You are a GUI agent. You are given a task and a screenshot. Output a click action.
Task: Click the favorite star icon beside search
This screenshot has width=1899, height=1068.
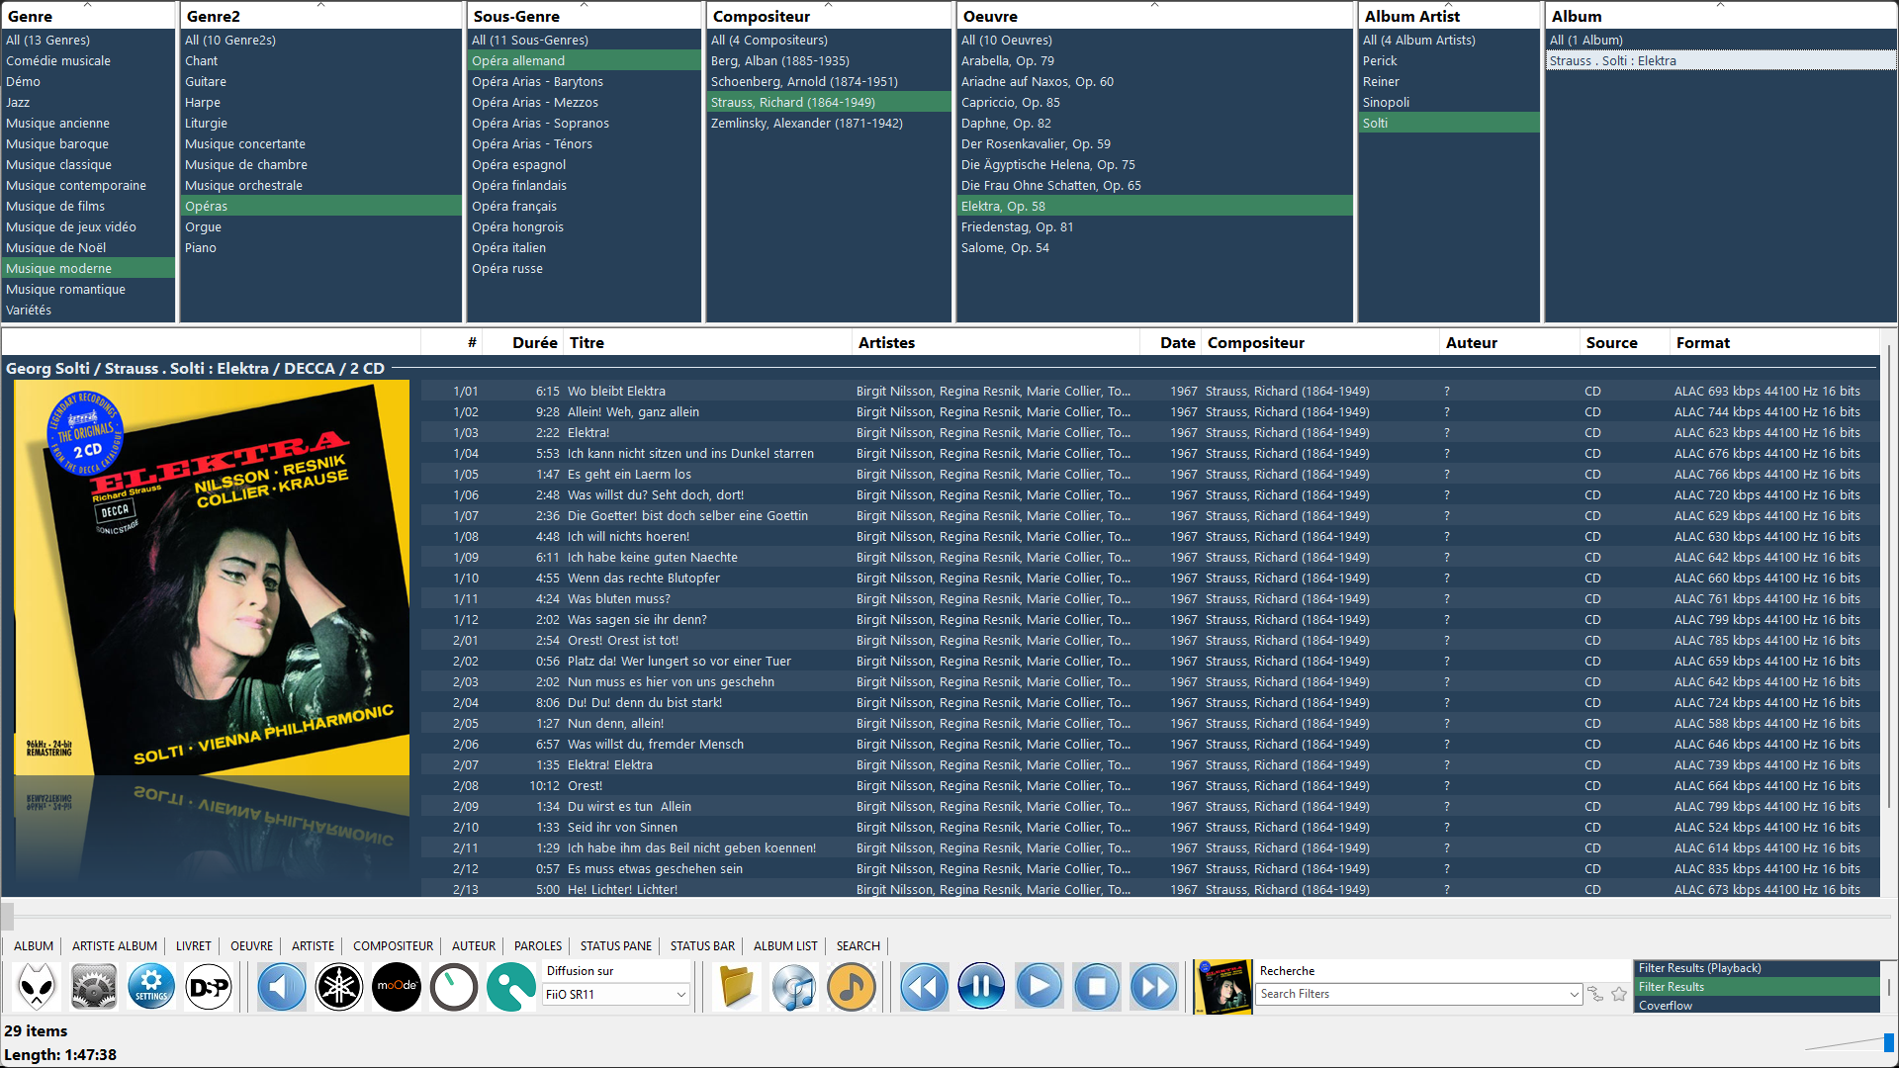[1619, 994]
